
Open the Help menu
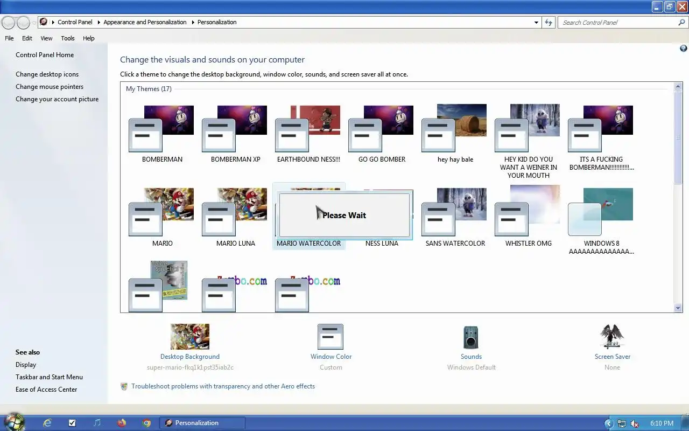click(88, 38)
